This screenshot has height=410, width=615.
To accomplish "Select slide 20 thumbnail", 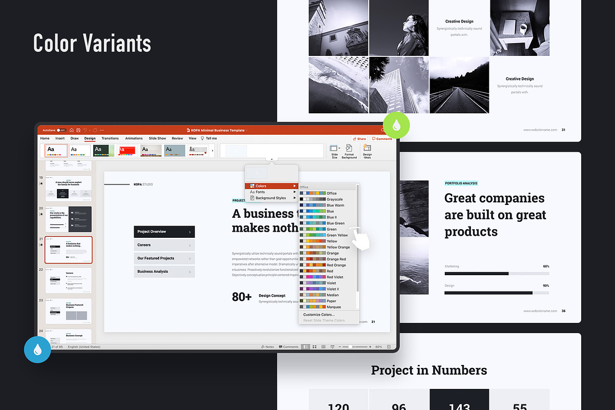I will click(x=69, y=219).
